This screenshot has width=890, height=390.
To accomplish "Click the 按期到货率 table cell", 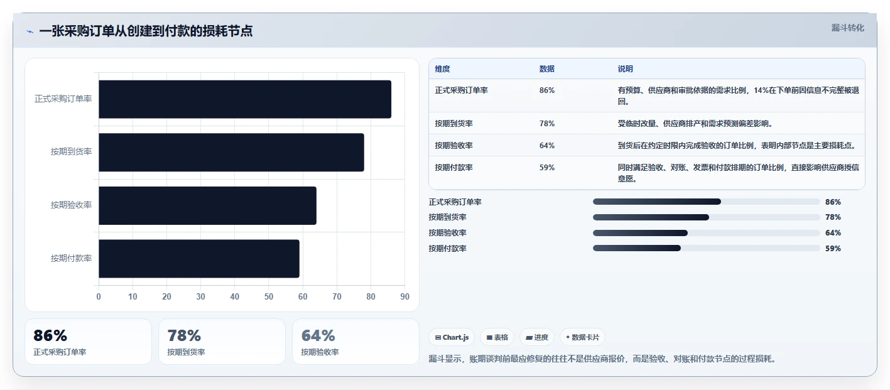I will [x=454, y=124].
